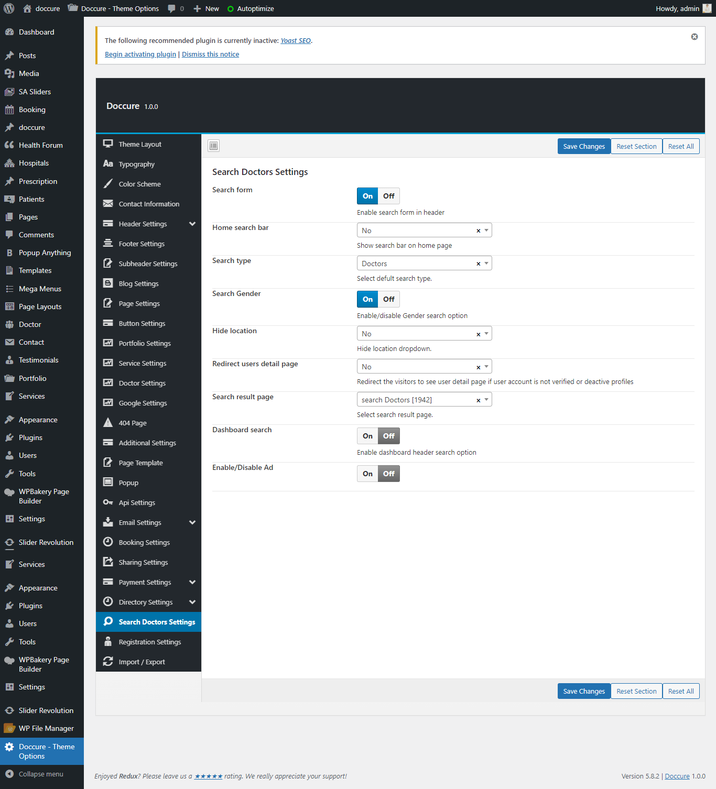Open WP File Manager from sidebar icon
Viewport: 716px width, 789px height.
coord(9,728)
